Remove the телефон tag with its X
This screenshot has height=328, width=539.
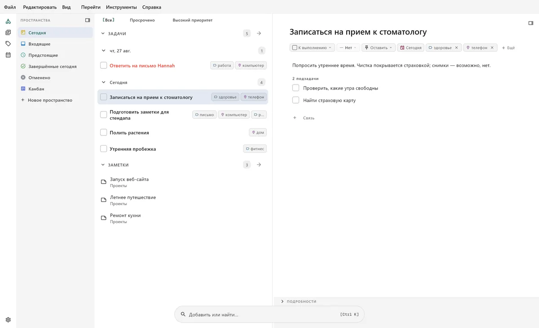(492, 48)
